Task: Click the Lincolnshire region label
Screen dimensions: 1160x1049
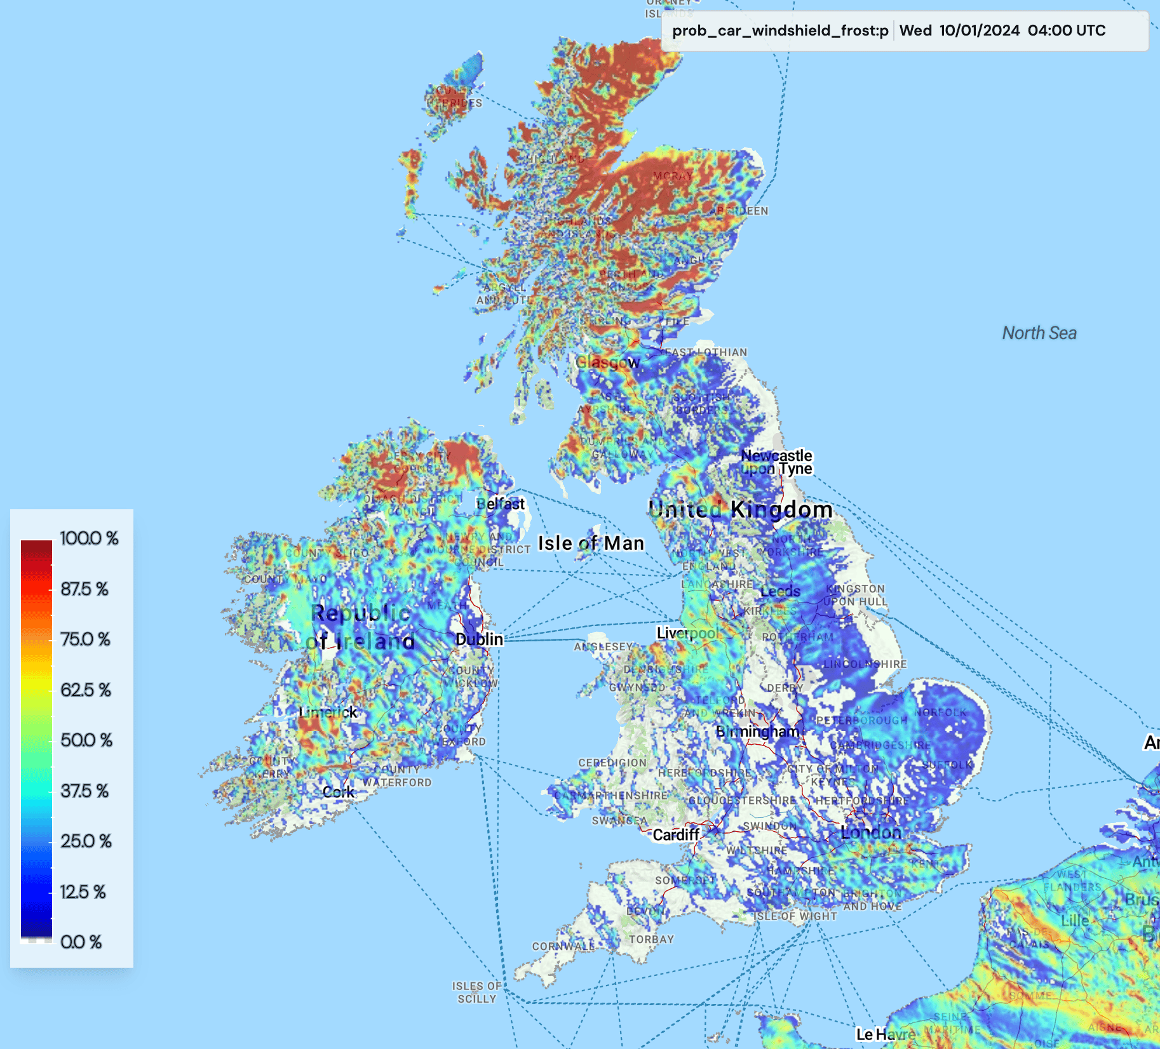Action: pyautogui.click(x=865, y=664)
